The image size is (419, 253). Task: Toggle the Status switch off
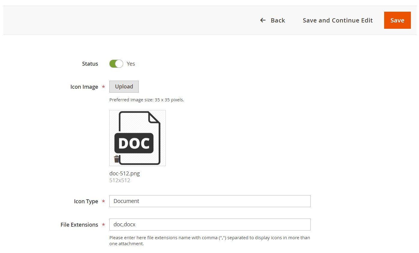click(116, 64)
